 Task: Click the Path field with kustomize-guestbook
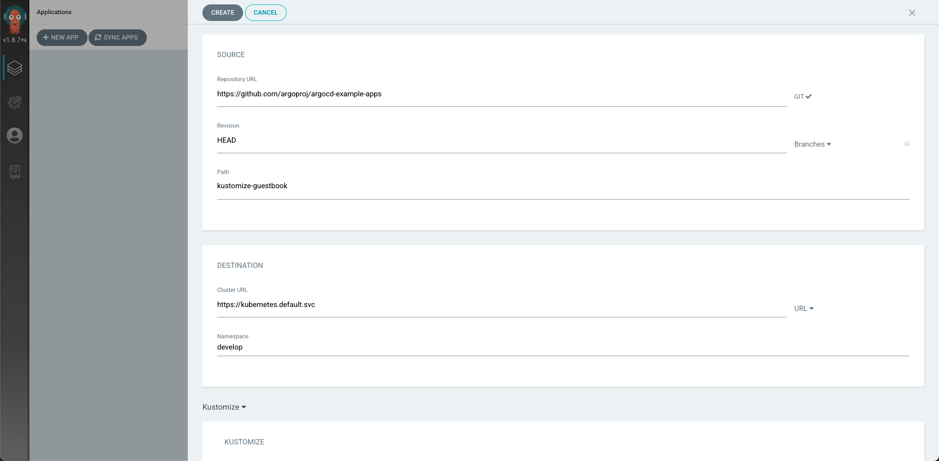click(x=562, y=186)
